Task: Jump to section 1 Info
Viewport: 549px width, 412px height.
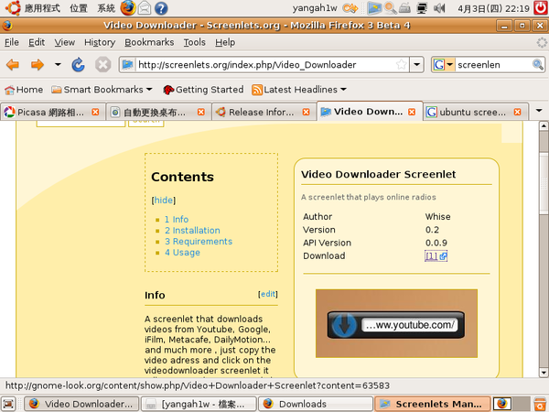Action: [177, 220]
